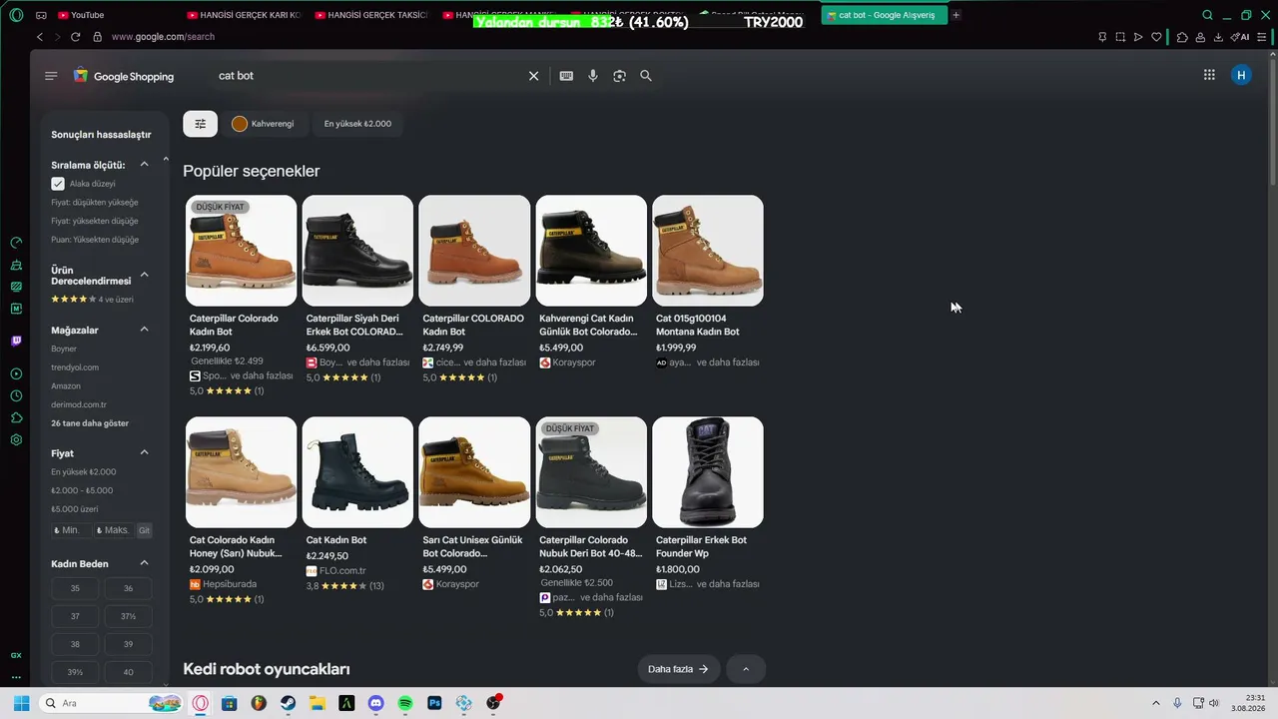Image resolution: width=1278 pixels, height=719 pixels.
Task: Open Opera GX main menu logo
Action: click(x=16, y=15)
